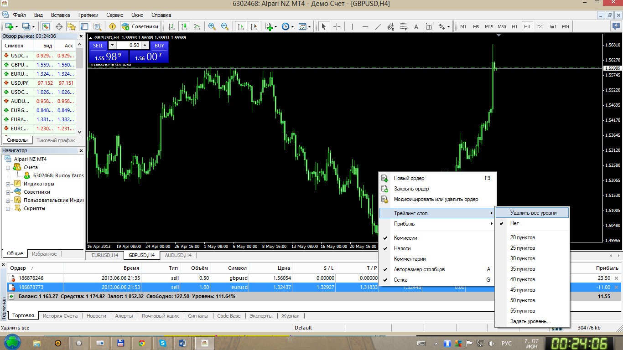623x350 pixels.
Task: Open a new chart via toolbar icon
Action: pos(9,26)
